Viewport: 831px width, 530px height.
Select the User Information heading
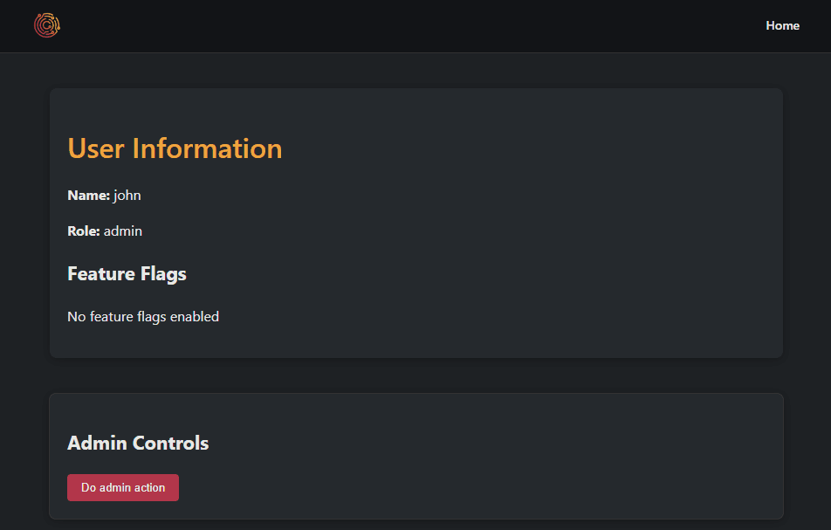coord(175,148)
